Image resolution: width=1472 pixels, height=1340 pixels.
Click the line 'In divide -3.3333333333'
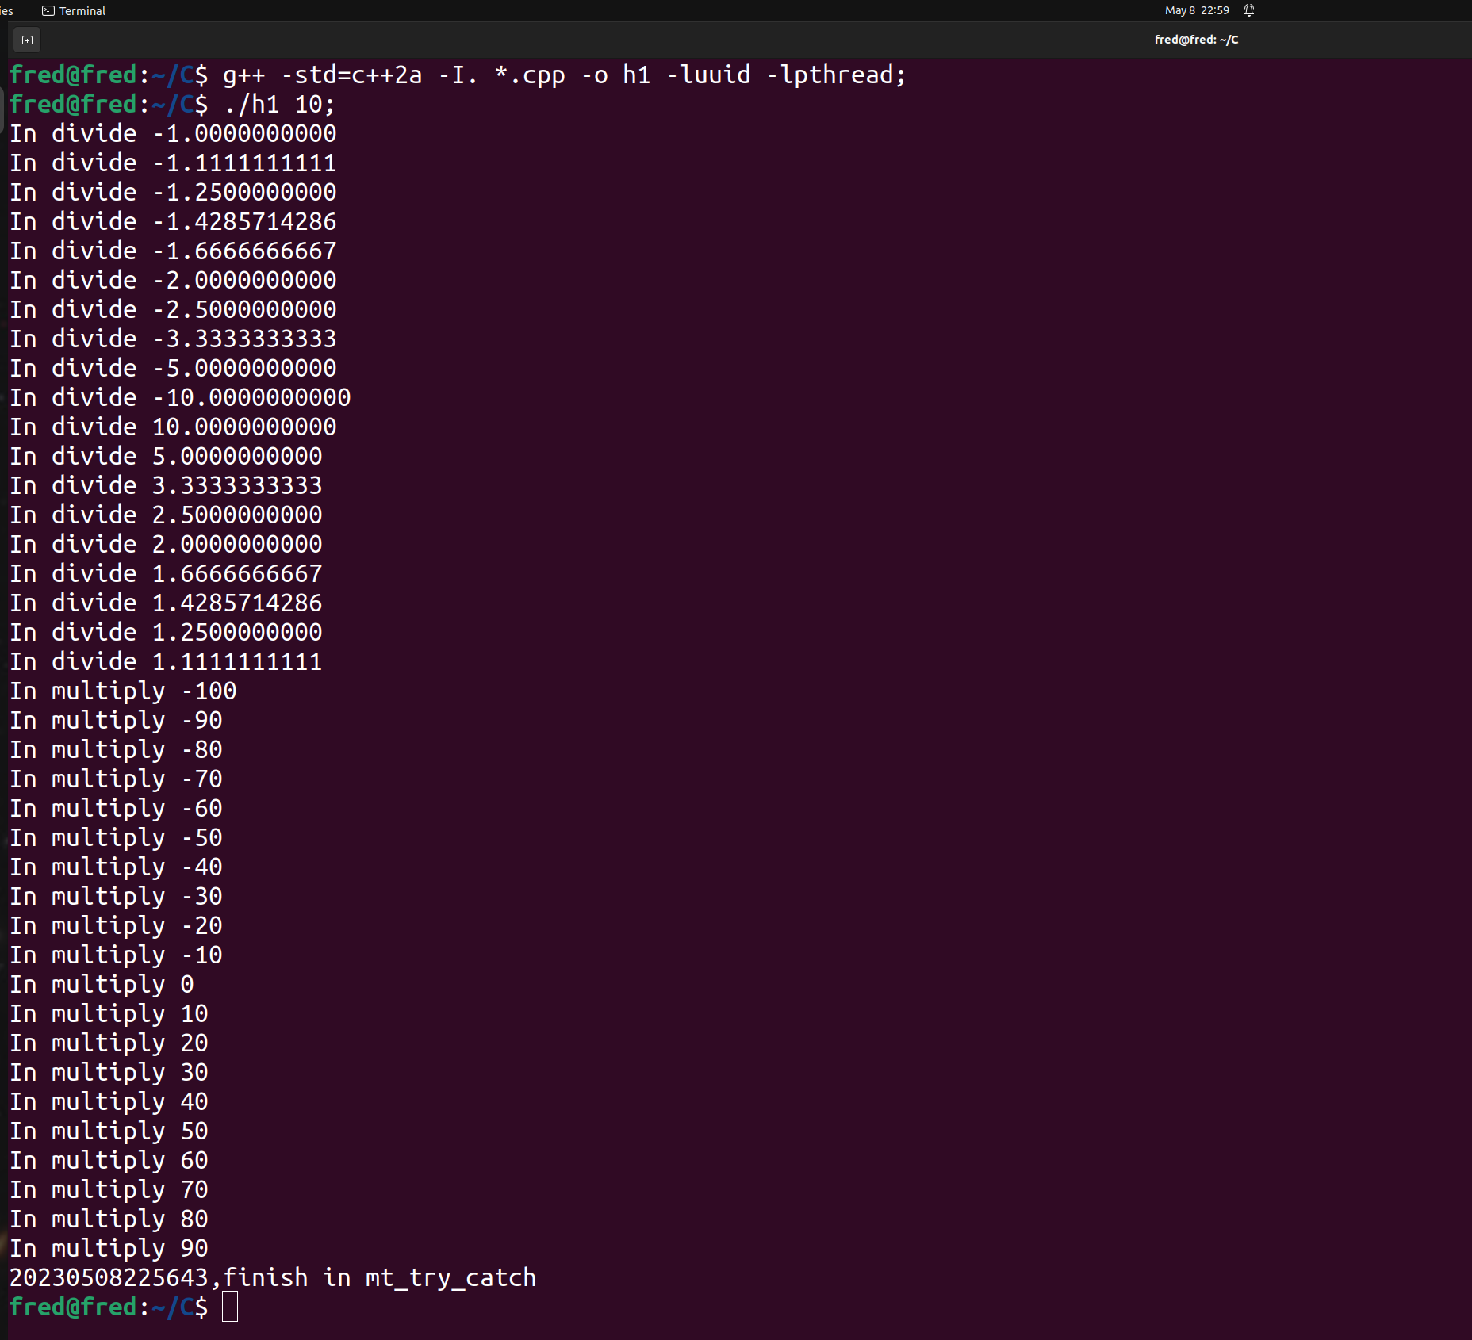click(173, 339)
